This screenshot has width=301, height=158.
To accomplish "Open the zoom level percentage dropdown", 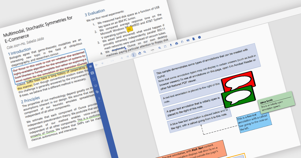I will tap(152, 50).
